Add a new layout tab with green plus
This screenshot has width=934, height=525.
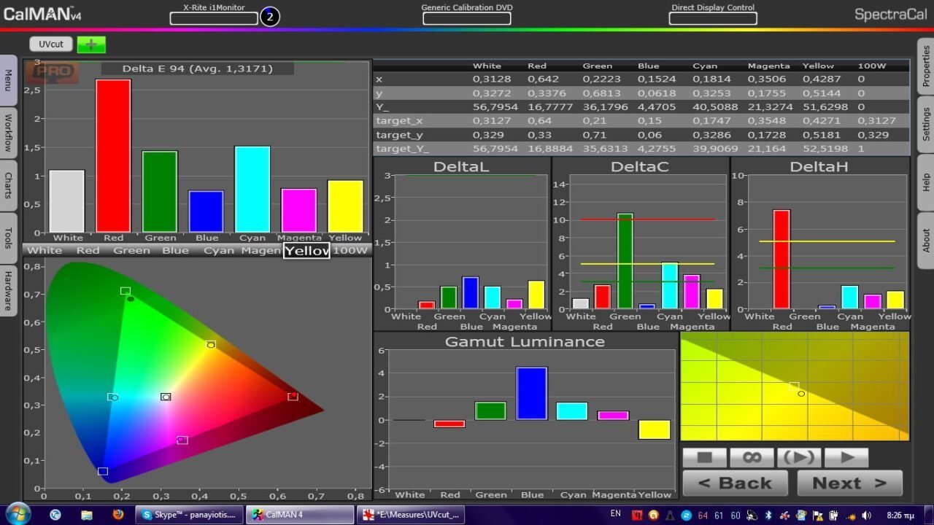(91, 44)
